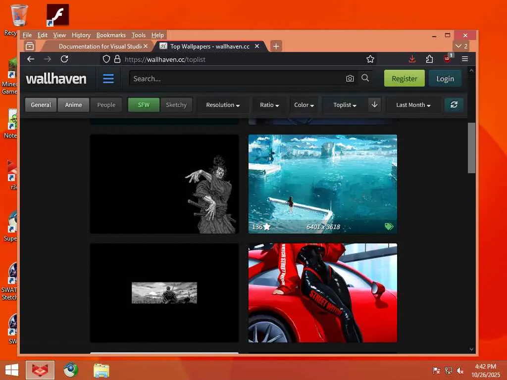
Task: Open the Windows Start menu
Action: point(12,370)
